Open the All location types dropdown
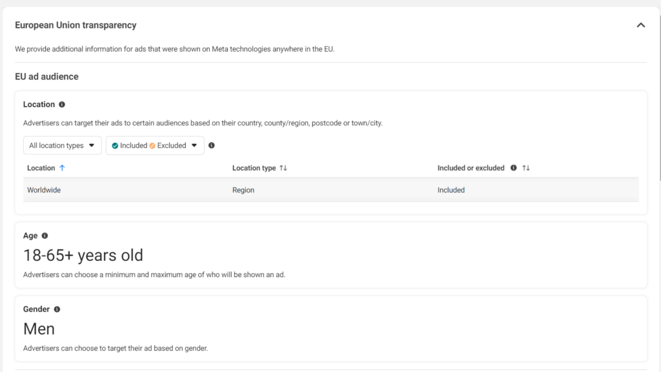Viewport: 661px width, 372px height. click(x=62, y=145)
